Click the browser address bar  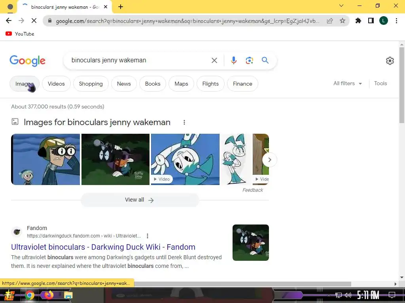point(187,21)
